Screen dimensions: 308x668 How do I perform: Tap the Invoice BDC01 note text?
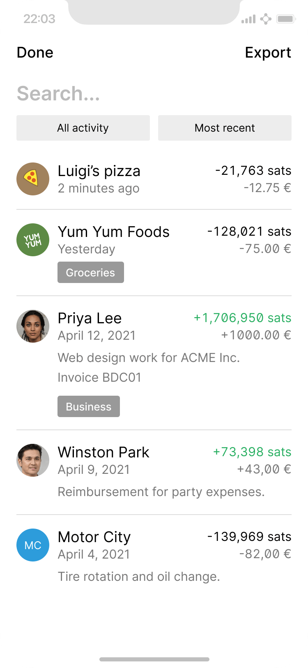point(99,377)
